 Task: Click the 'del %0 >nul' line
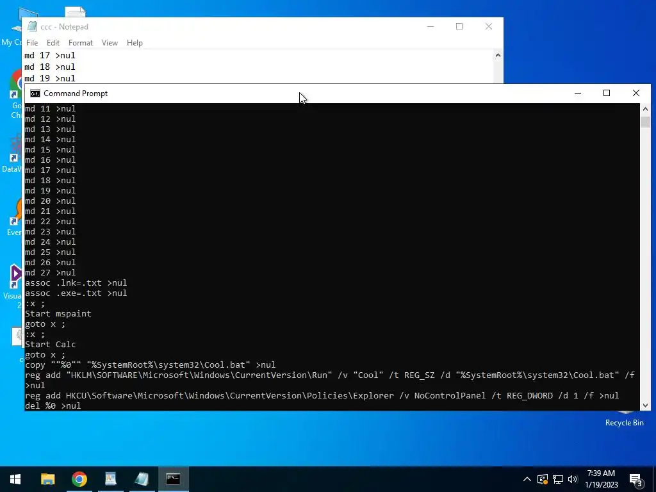point(53,406)
